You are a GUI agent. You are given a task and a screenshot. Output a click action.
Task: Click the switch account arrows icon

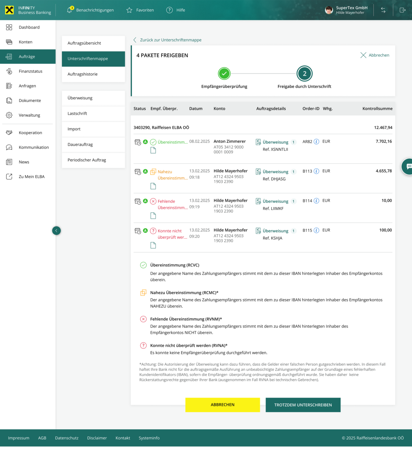[x=383, y=10]
